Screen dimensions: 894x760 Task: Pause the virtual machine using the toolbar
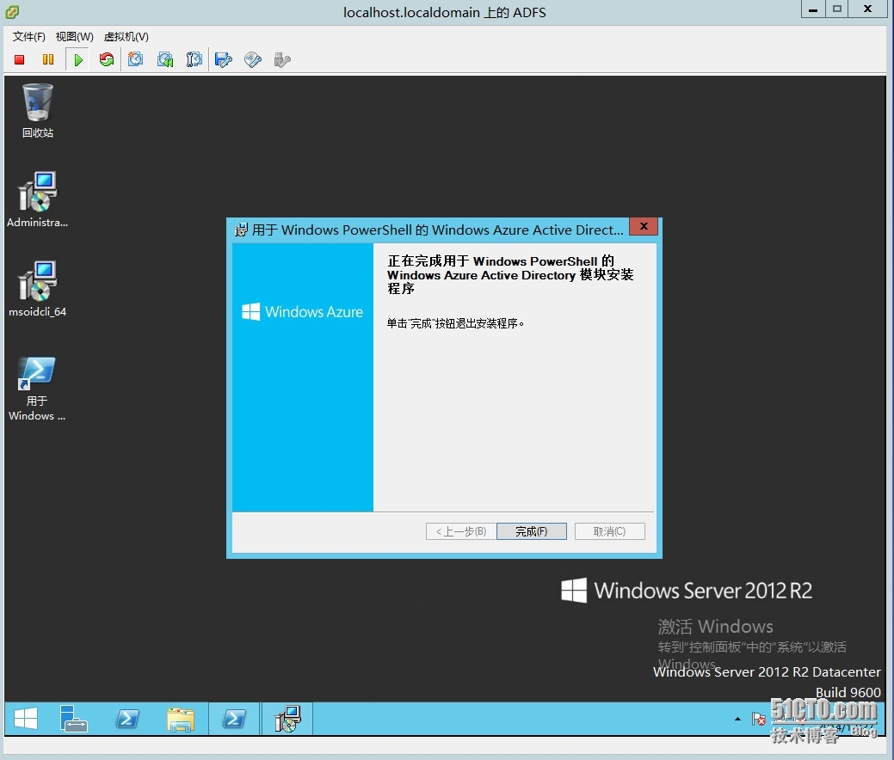click(x=48, y=59)
